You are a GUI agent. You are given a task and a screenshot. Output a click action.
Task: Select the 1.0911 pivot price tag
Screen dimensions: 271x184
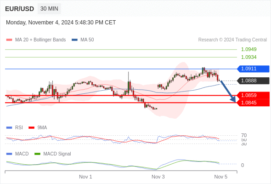point(253,69)
